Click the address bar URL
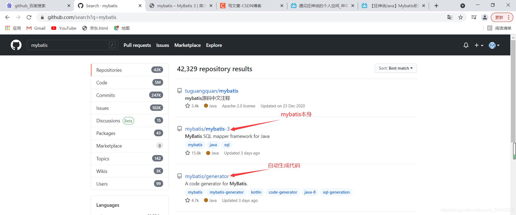The height and width of the screenshot is (215, 516). point(82,17)
